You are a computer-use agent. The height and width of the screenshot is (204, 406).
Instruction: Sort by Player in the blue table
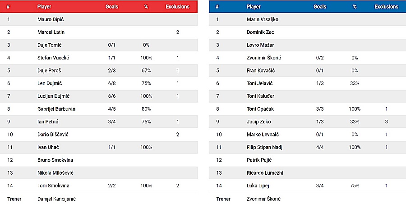[x=254, y=7]
